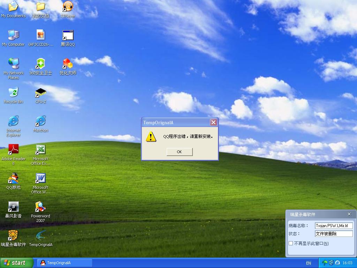Click the green umbrella tray icon
The height and width of the screenshot is (268, 357).
pyautogui.click(x=325, y=263)
